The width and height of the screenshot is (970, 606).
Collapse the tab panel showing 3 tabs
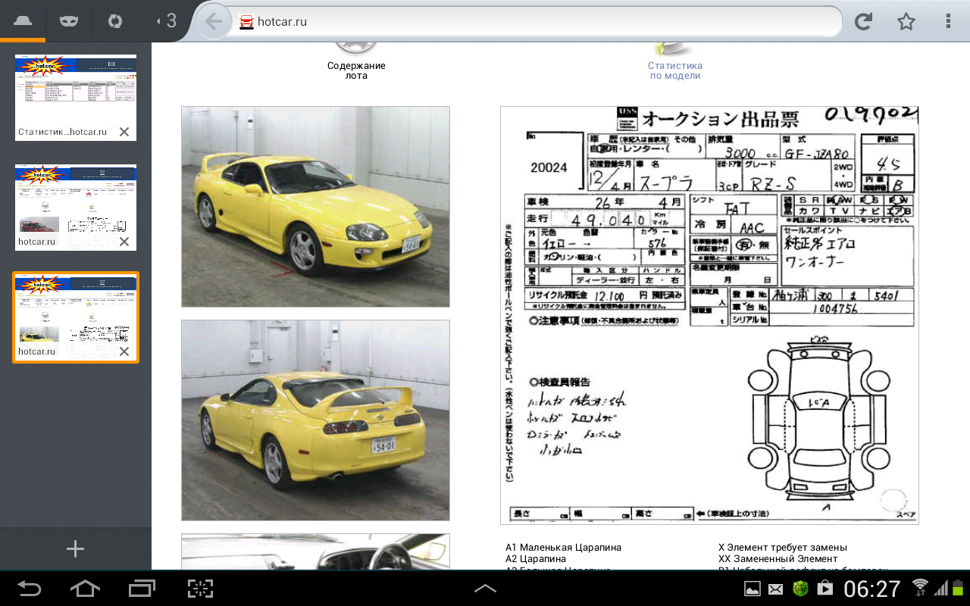tap(166, 21)
